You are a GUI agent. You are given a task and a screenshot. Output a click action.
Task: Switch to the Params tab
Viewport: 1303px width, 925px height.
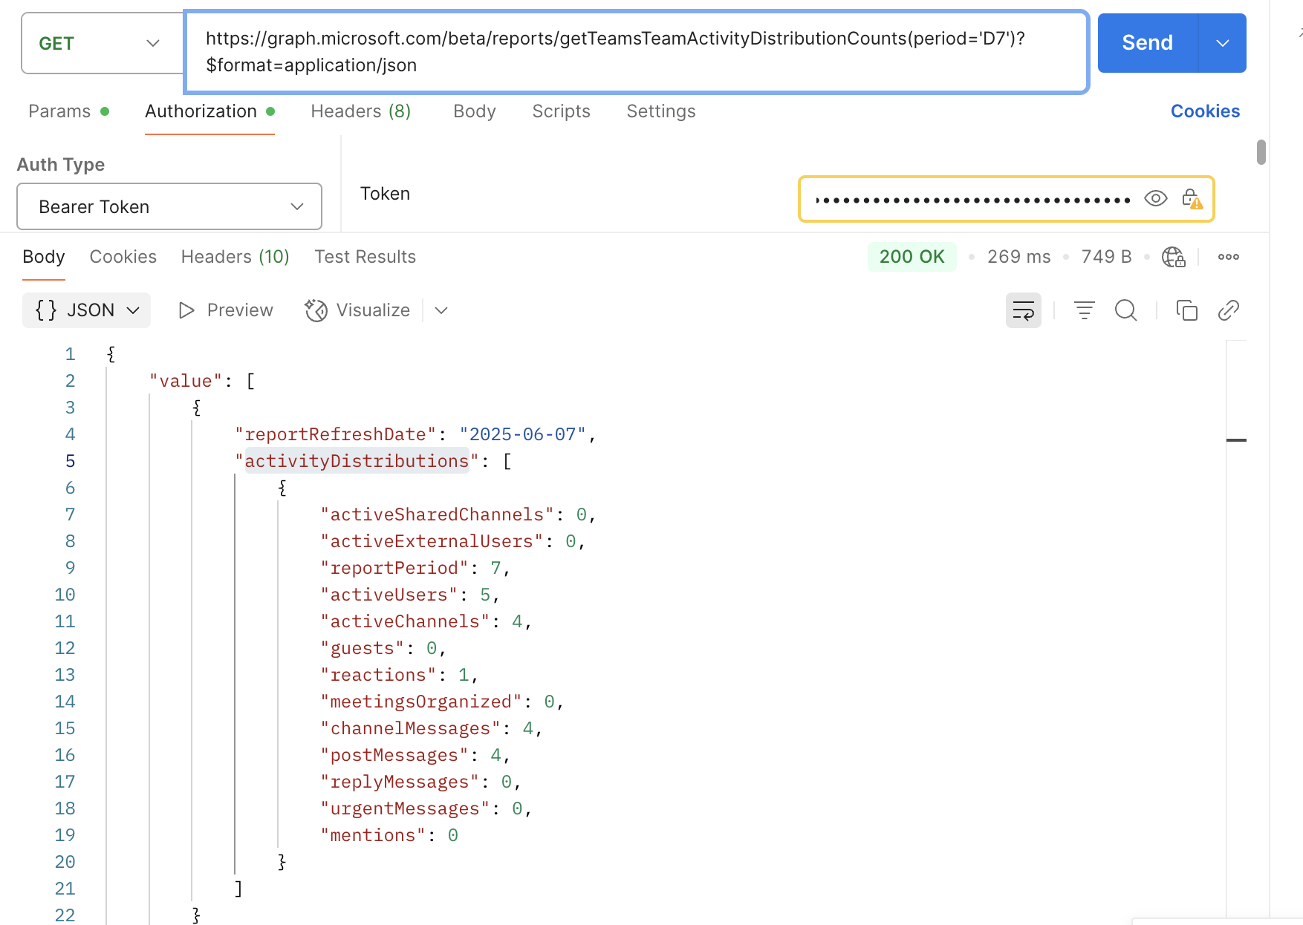click(x=68, y=111)
